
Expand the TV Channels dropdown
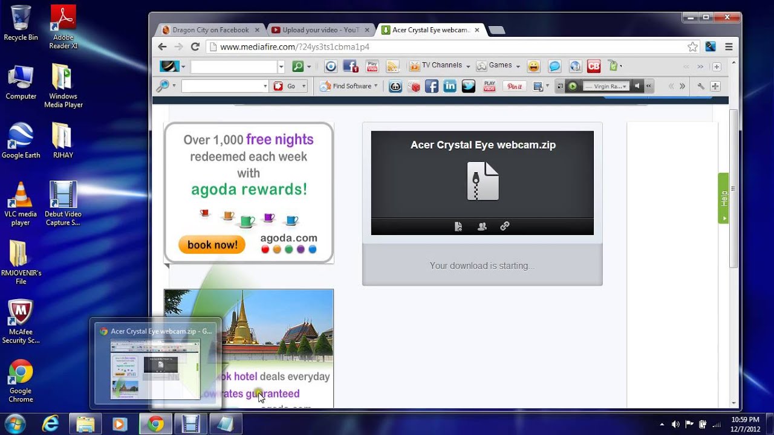click(468, 66)
